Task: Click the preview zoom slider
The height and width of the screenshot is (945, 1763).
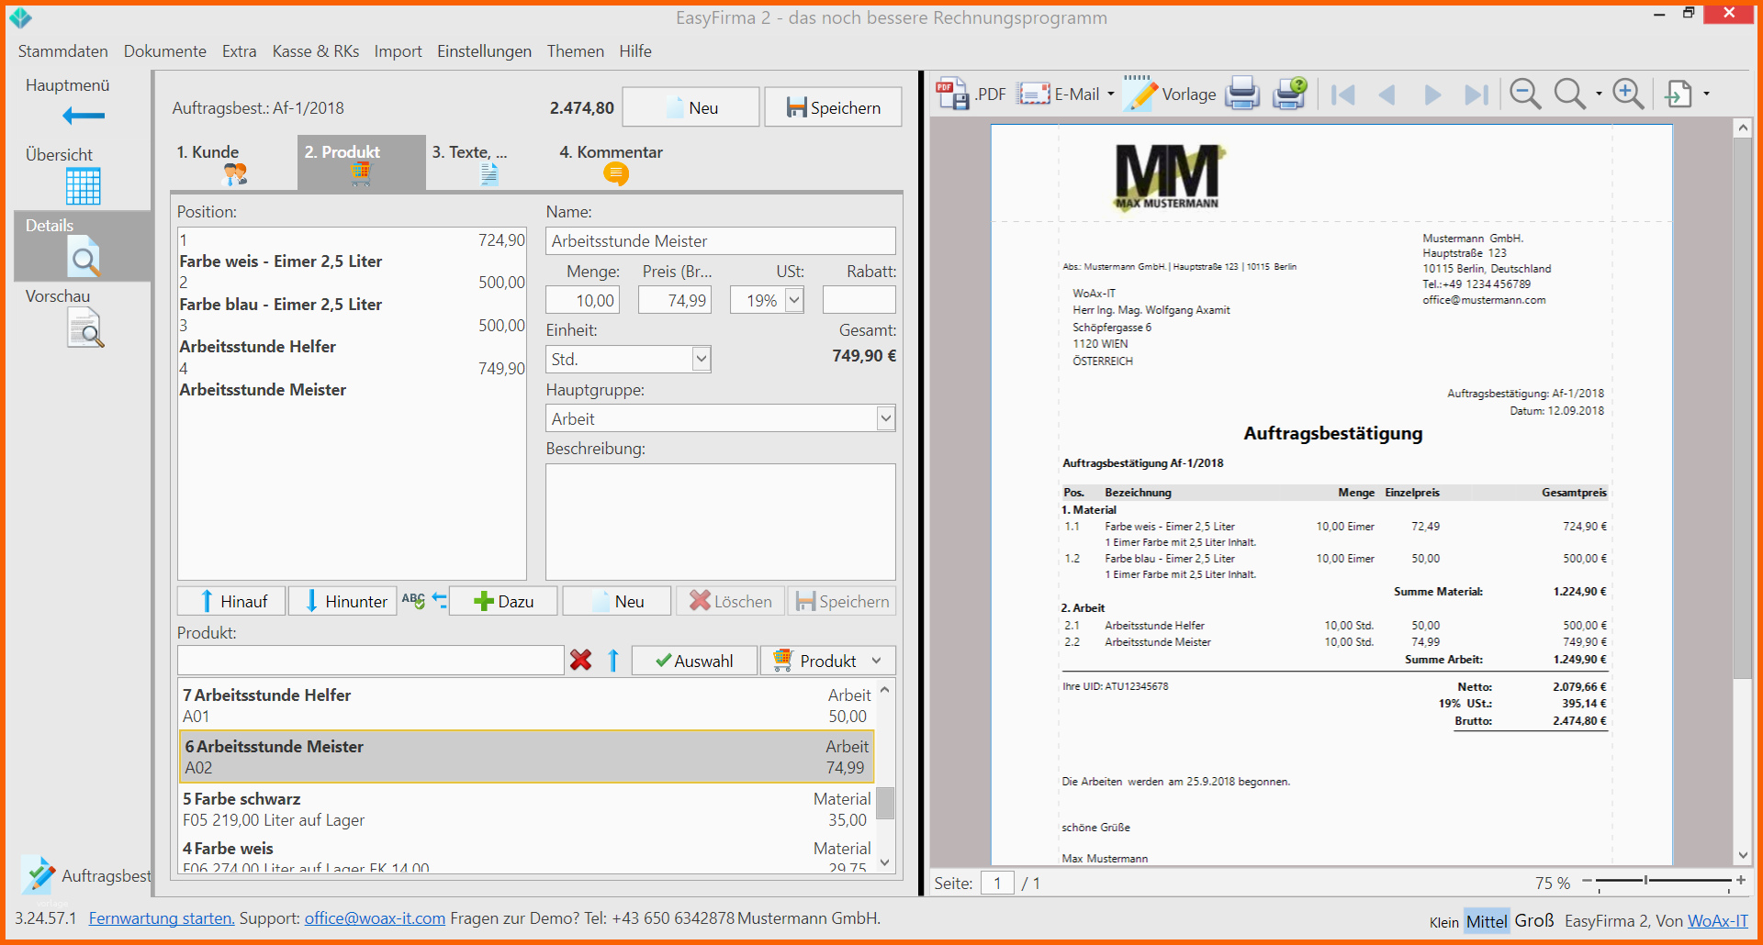Action: [x=1665, y=881]
